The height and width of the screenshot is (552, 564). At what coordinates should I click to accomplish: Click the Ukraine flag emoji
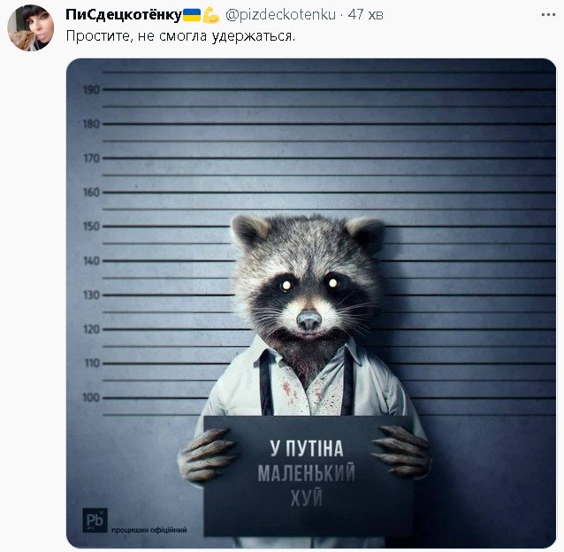(x=192, y=15)
